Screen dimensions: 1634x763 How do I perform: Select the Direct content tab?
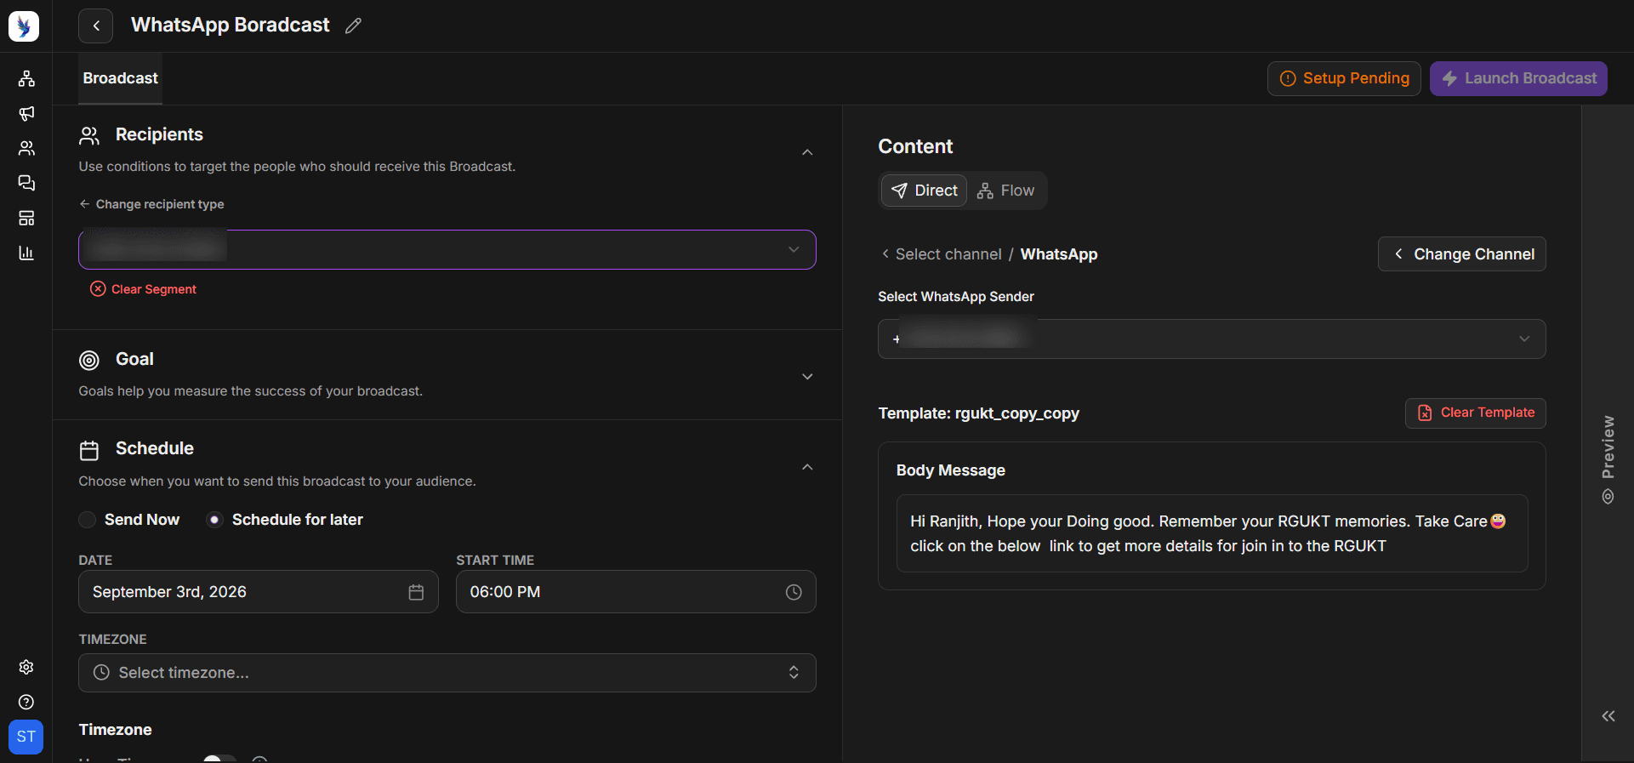click(x=924, y=191)
